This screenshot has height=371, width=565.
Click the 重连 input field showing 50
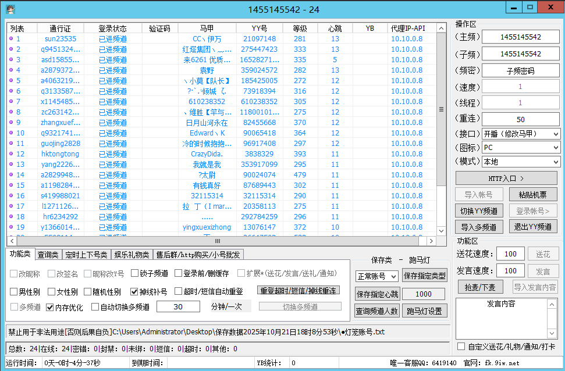coord(520,119)
